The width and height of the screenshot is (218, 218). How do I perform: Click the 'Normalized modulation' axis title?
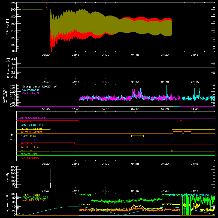5,95
